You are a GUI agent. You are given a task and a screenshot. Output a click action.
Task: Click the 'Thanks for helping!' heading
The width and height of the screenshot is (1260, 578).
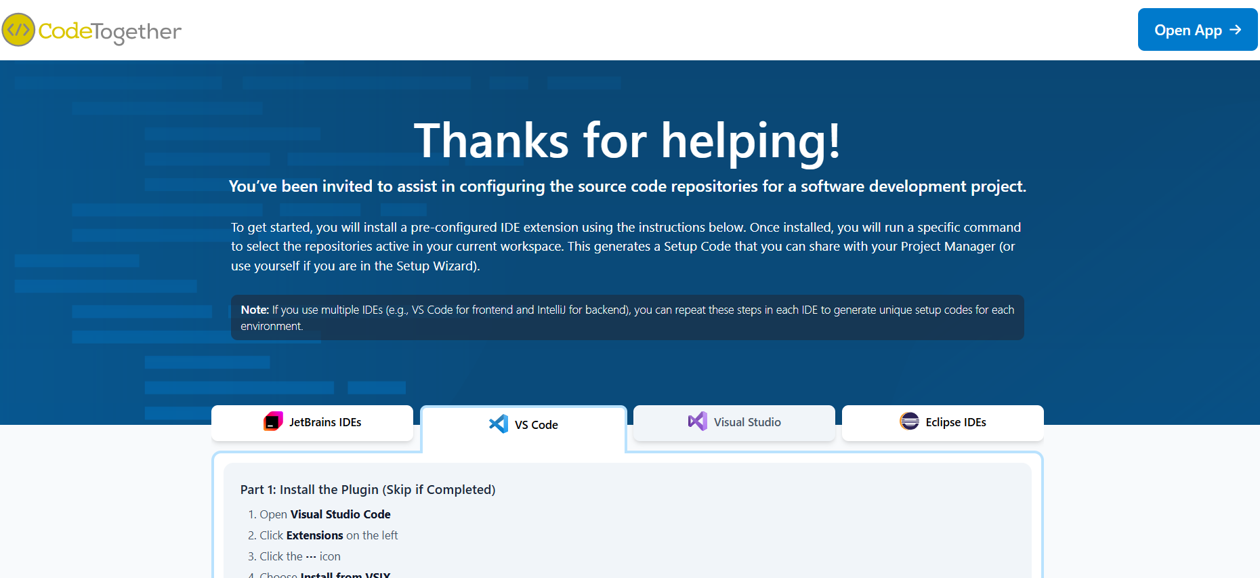coord(627,141)
